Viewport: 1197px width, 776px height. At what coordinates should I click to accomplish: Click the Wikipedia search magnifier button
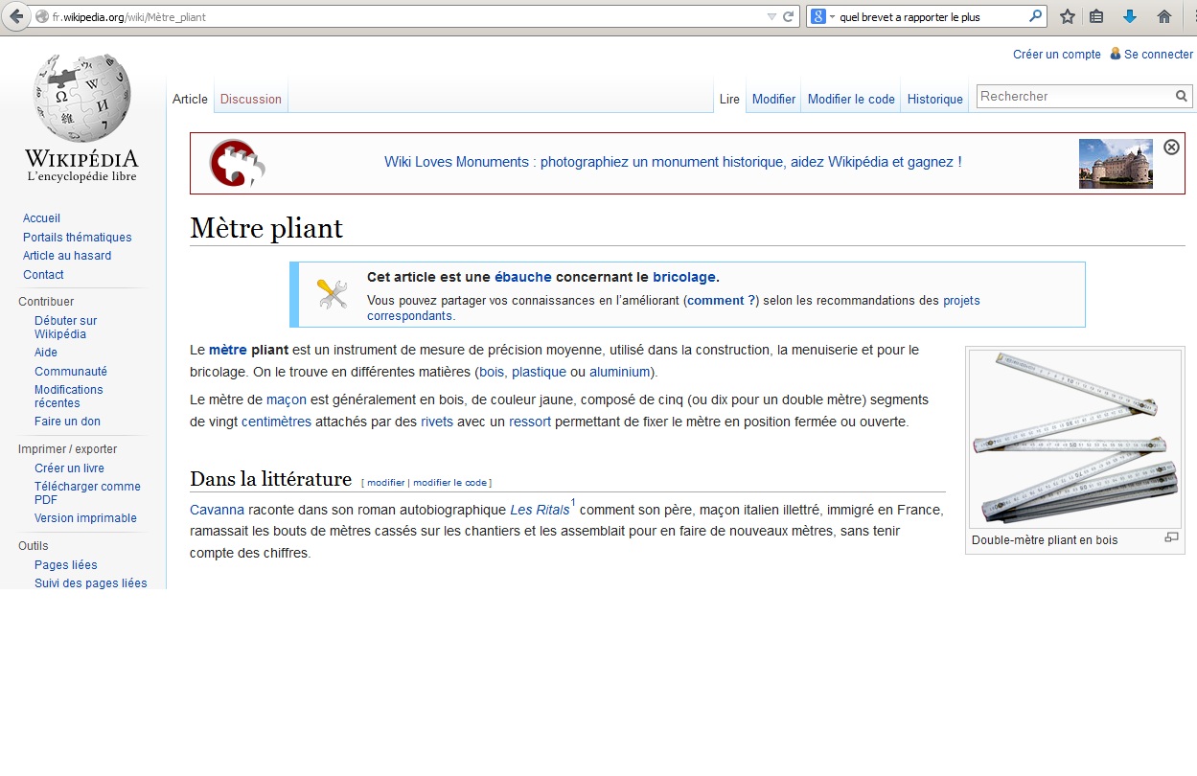click(1182, 96)
